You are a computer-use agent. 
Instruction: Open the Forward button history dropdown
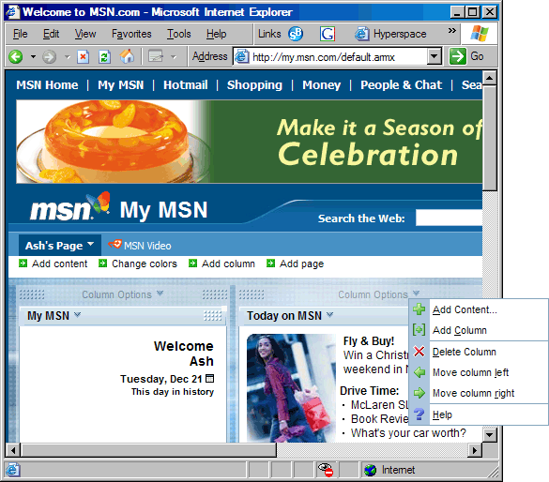[x=68, y=56]
